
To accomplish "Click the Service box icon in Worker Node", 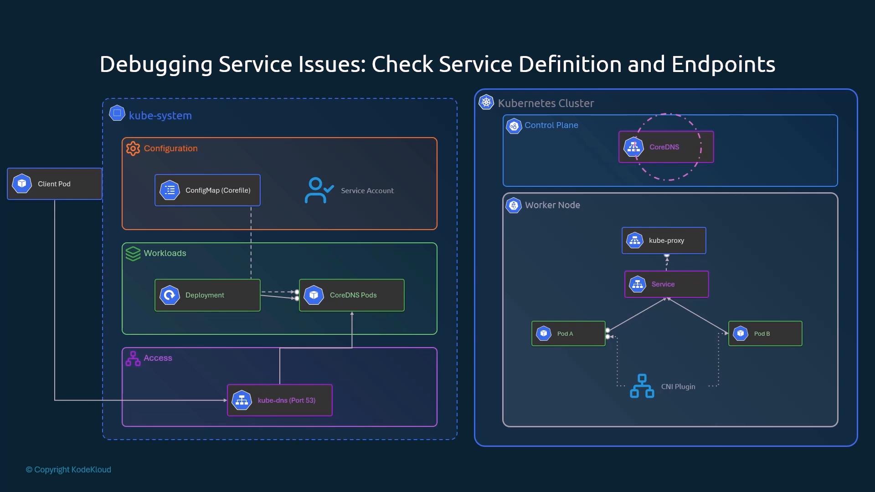I will (638, 284).
